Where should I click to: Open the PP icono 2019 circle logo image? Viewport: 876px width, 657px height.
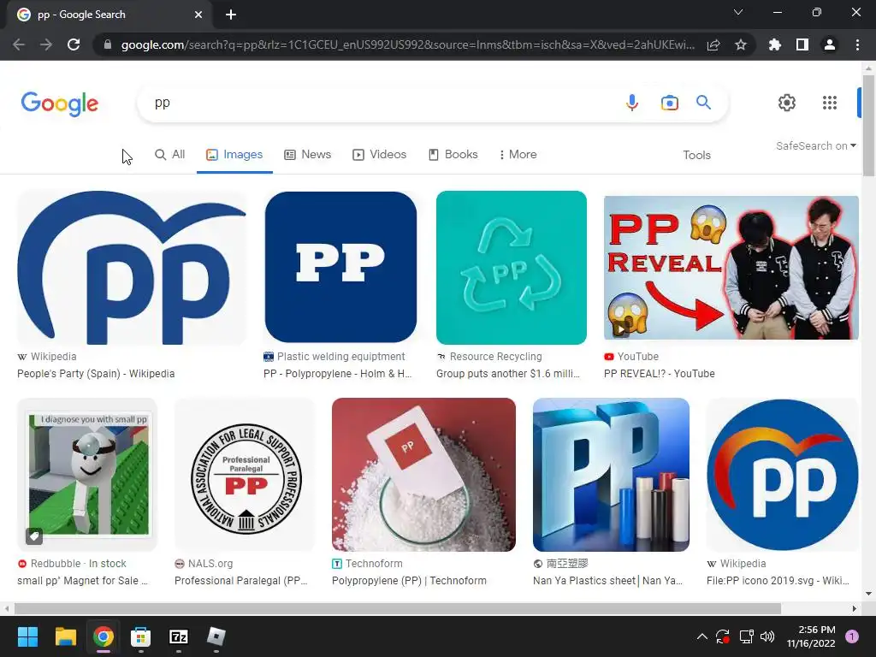[782, 474]
